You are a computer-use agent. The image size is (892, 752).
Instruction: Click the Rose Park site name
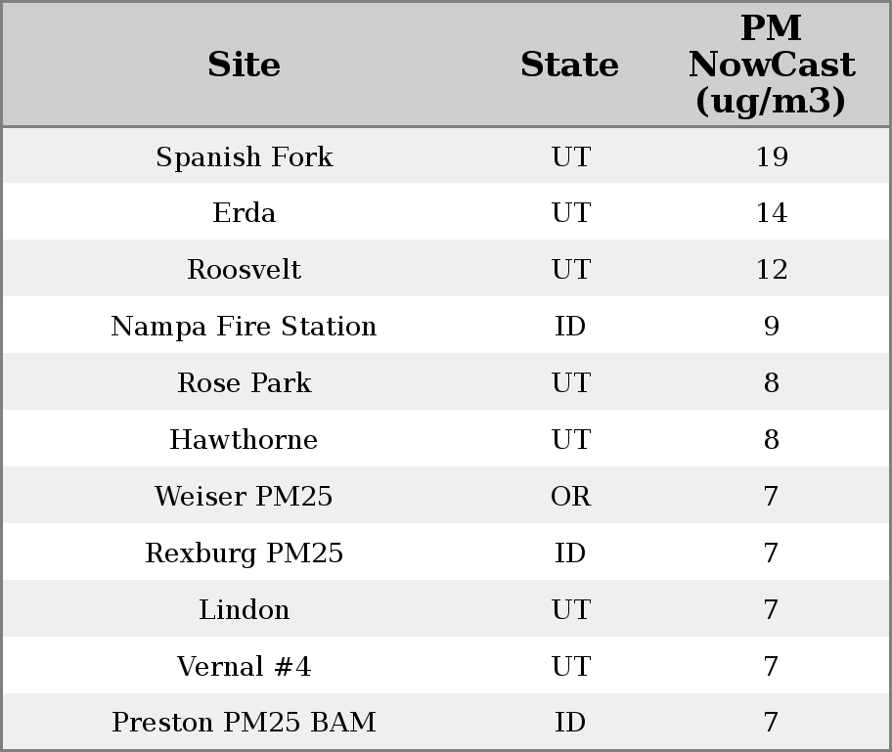pos(245,383)
